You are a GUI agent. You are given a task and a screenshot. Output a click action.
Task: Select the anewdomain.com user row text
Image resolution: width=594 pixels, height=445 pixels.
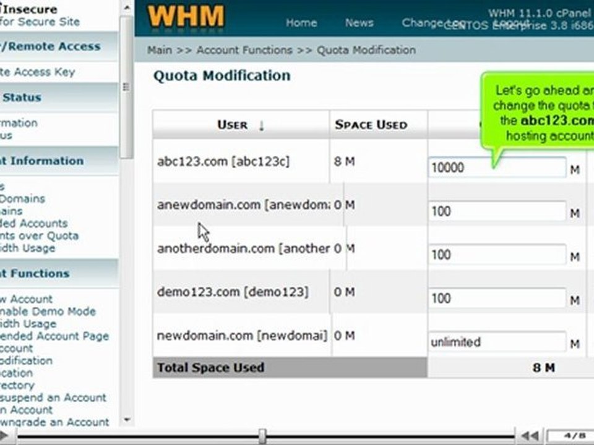243,205
